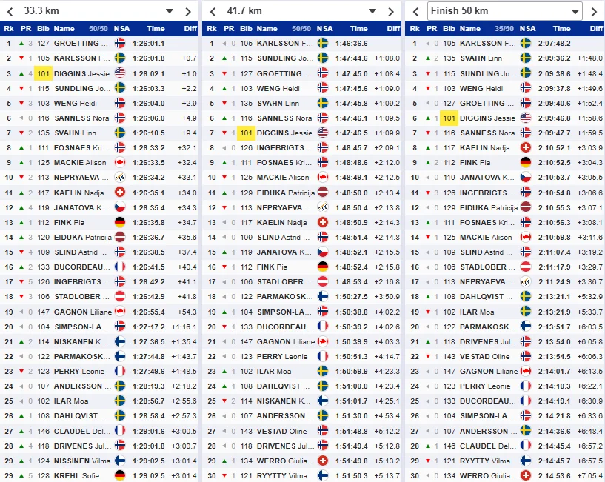The height and width of the screenshot is (482, 605).
Task: Go to next split in Finish 50 km panel
Action: (594, 12)
